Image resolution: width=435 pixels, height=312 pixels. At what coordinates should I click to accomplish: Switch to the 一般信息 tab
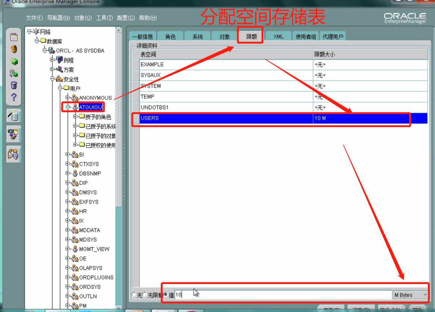click(x=143, y=37)
